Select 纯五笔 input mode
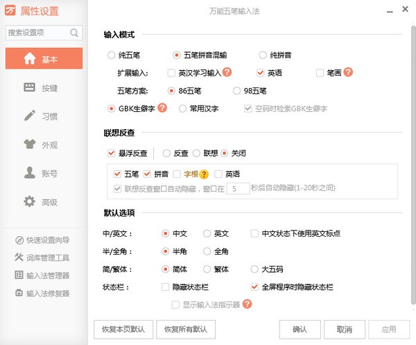 click(112, 54)
